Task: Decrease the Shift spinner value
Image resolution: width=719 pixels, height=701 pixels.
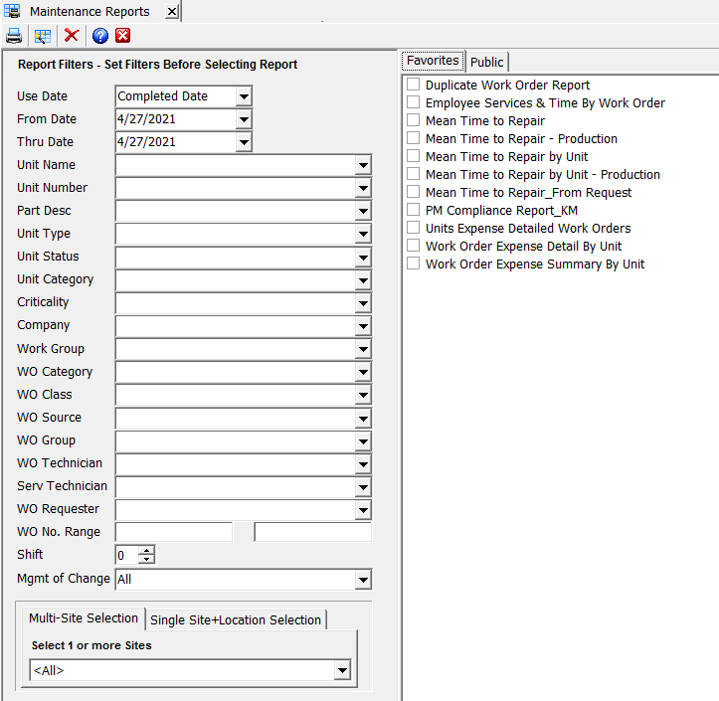Action: point(147,560)
